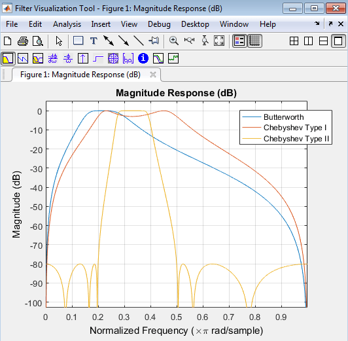
Task: View the Filter Coefficients
Action: pyautogui.click(x=128, y=59)
